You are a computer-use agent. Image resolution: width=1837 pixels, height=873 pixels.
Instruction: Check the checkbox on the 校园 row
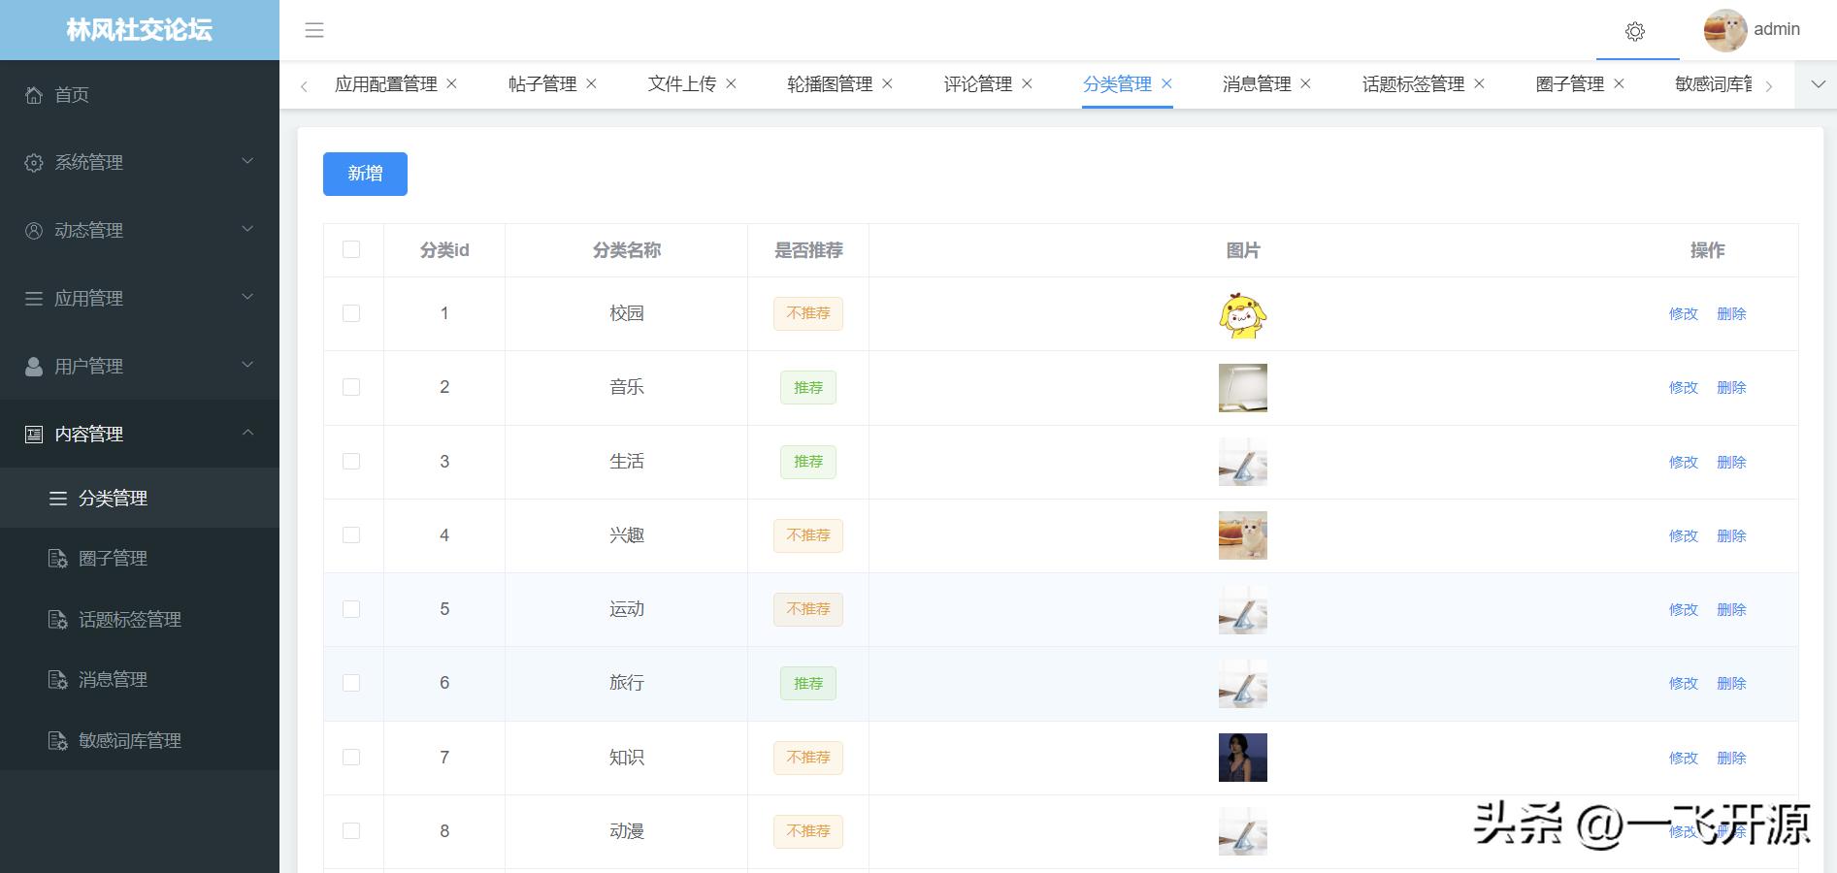pos(351,313)
